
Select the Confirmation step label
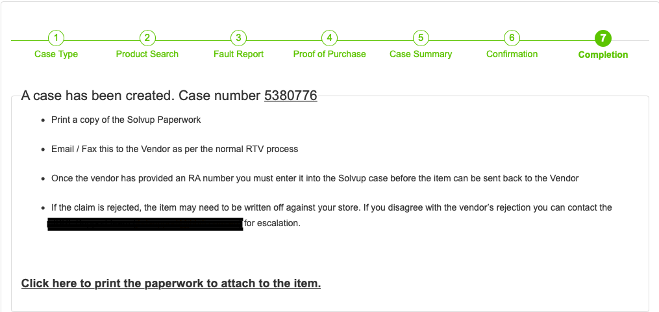click(512, 54)
